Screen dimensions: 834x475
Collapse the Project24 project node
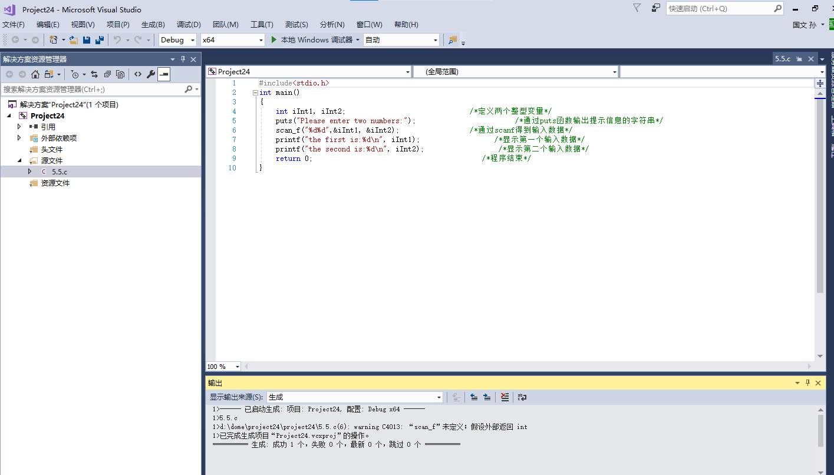pos(9,116)
